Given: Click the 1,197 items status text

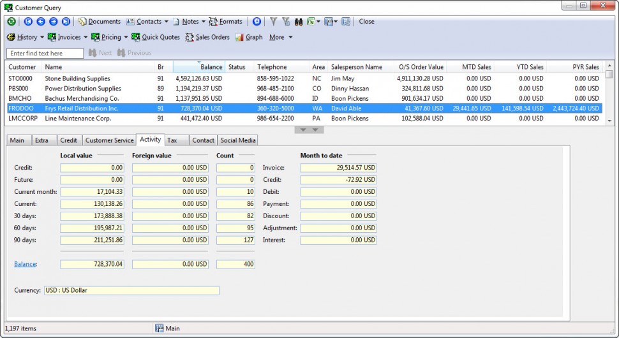Looking at the screenshot, I should click(20, 328).
